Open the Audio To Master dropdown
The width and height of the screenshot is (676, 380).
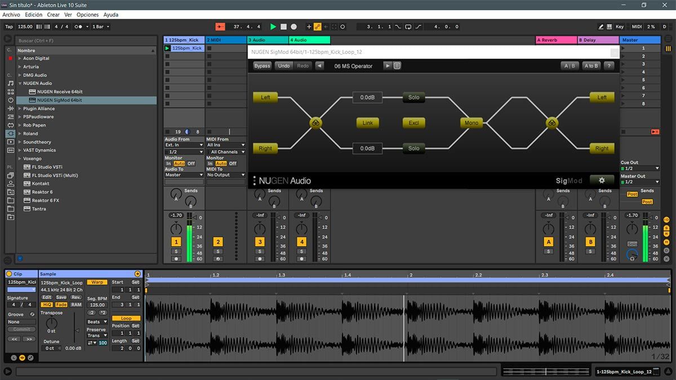pos(184,175)
